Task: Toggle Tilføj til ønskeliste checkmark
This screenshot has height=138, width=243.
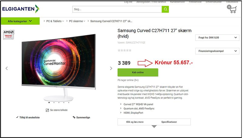Action: [17, 117]
